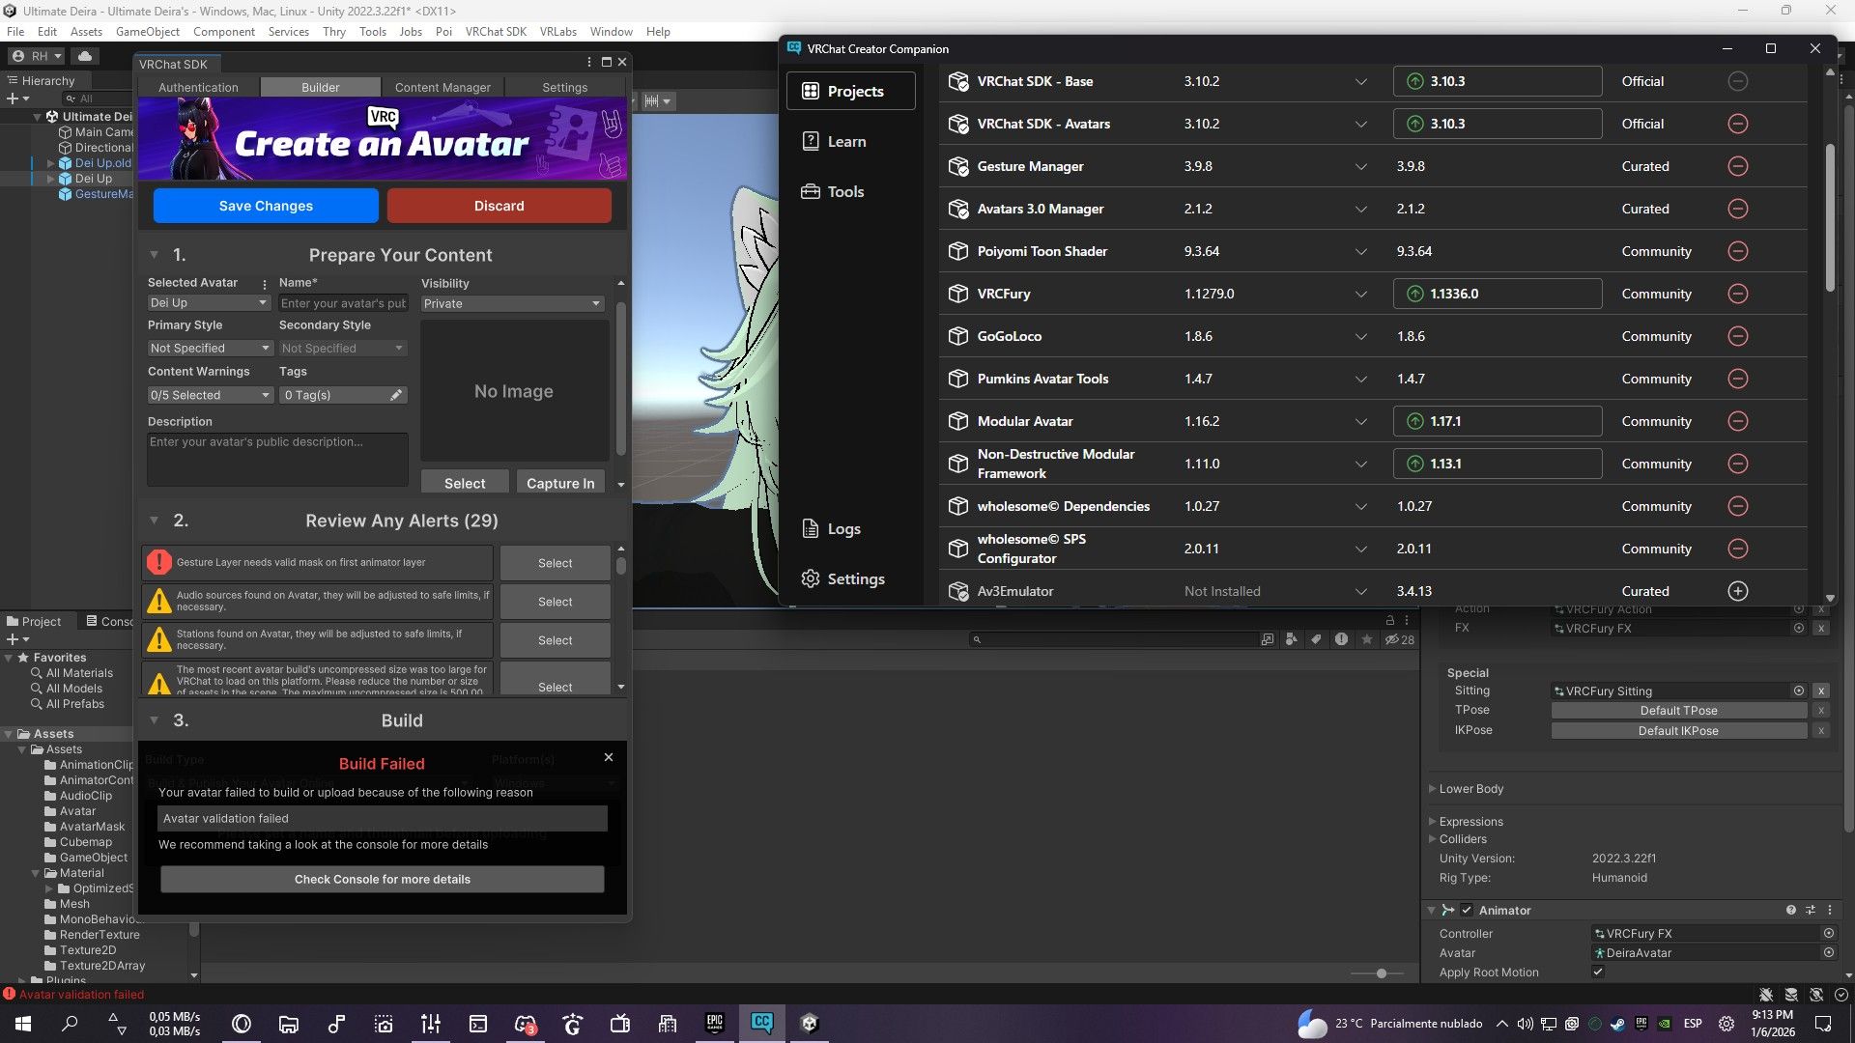The width and height of the screenshot is (1855, 1043).
Task: Open Epic Games launcher in taskbar
Action: (715, 1024)
